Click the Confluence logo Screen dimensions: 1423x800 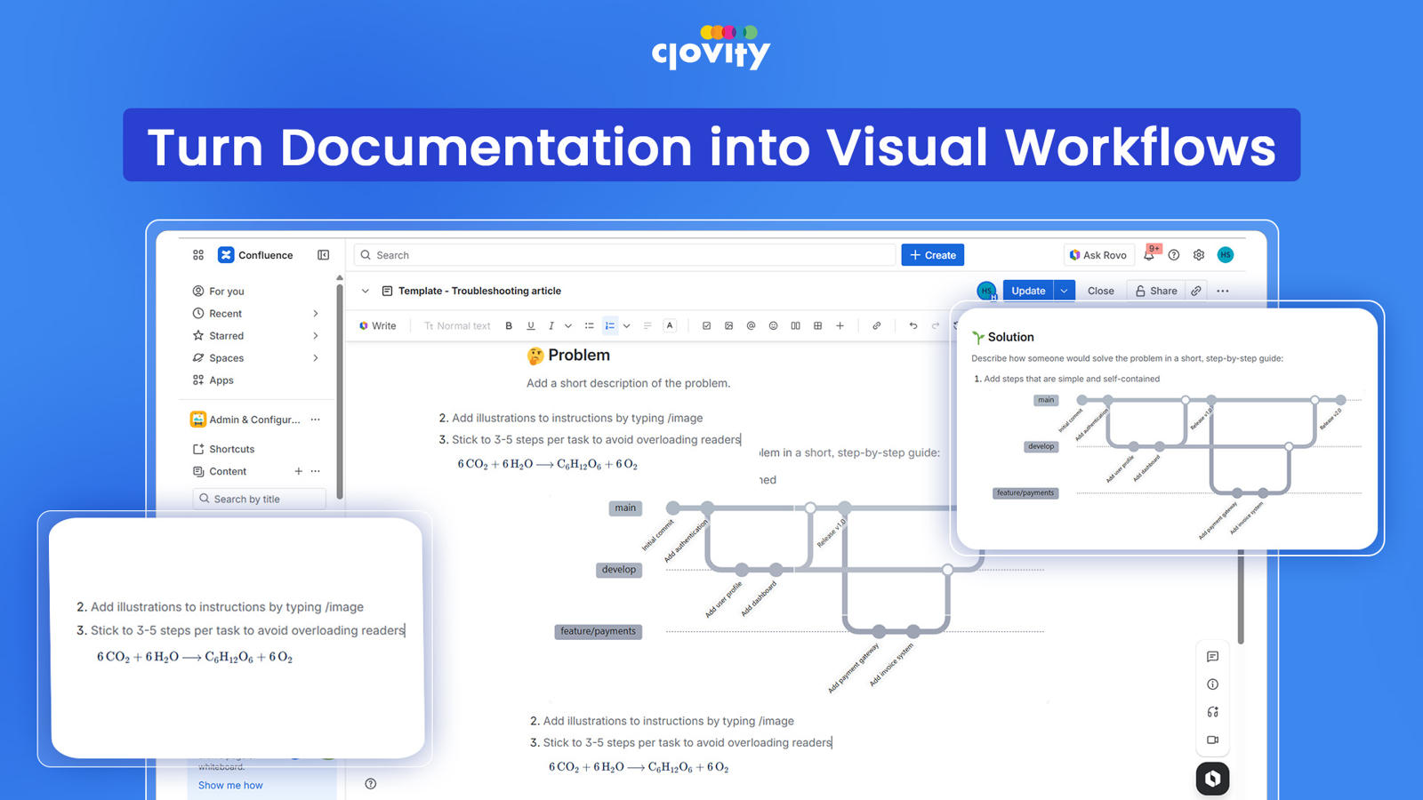[x=226, y=255]
